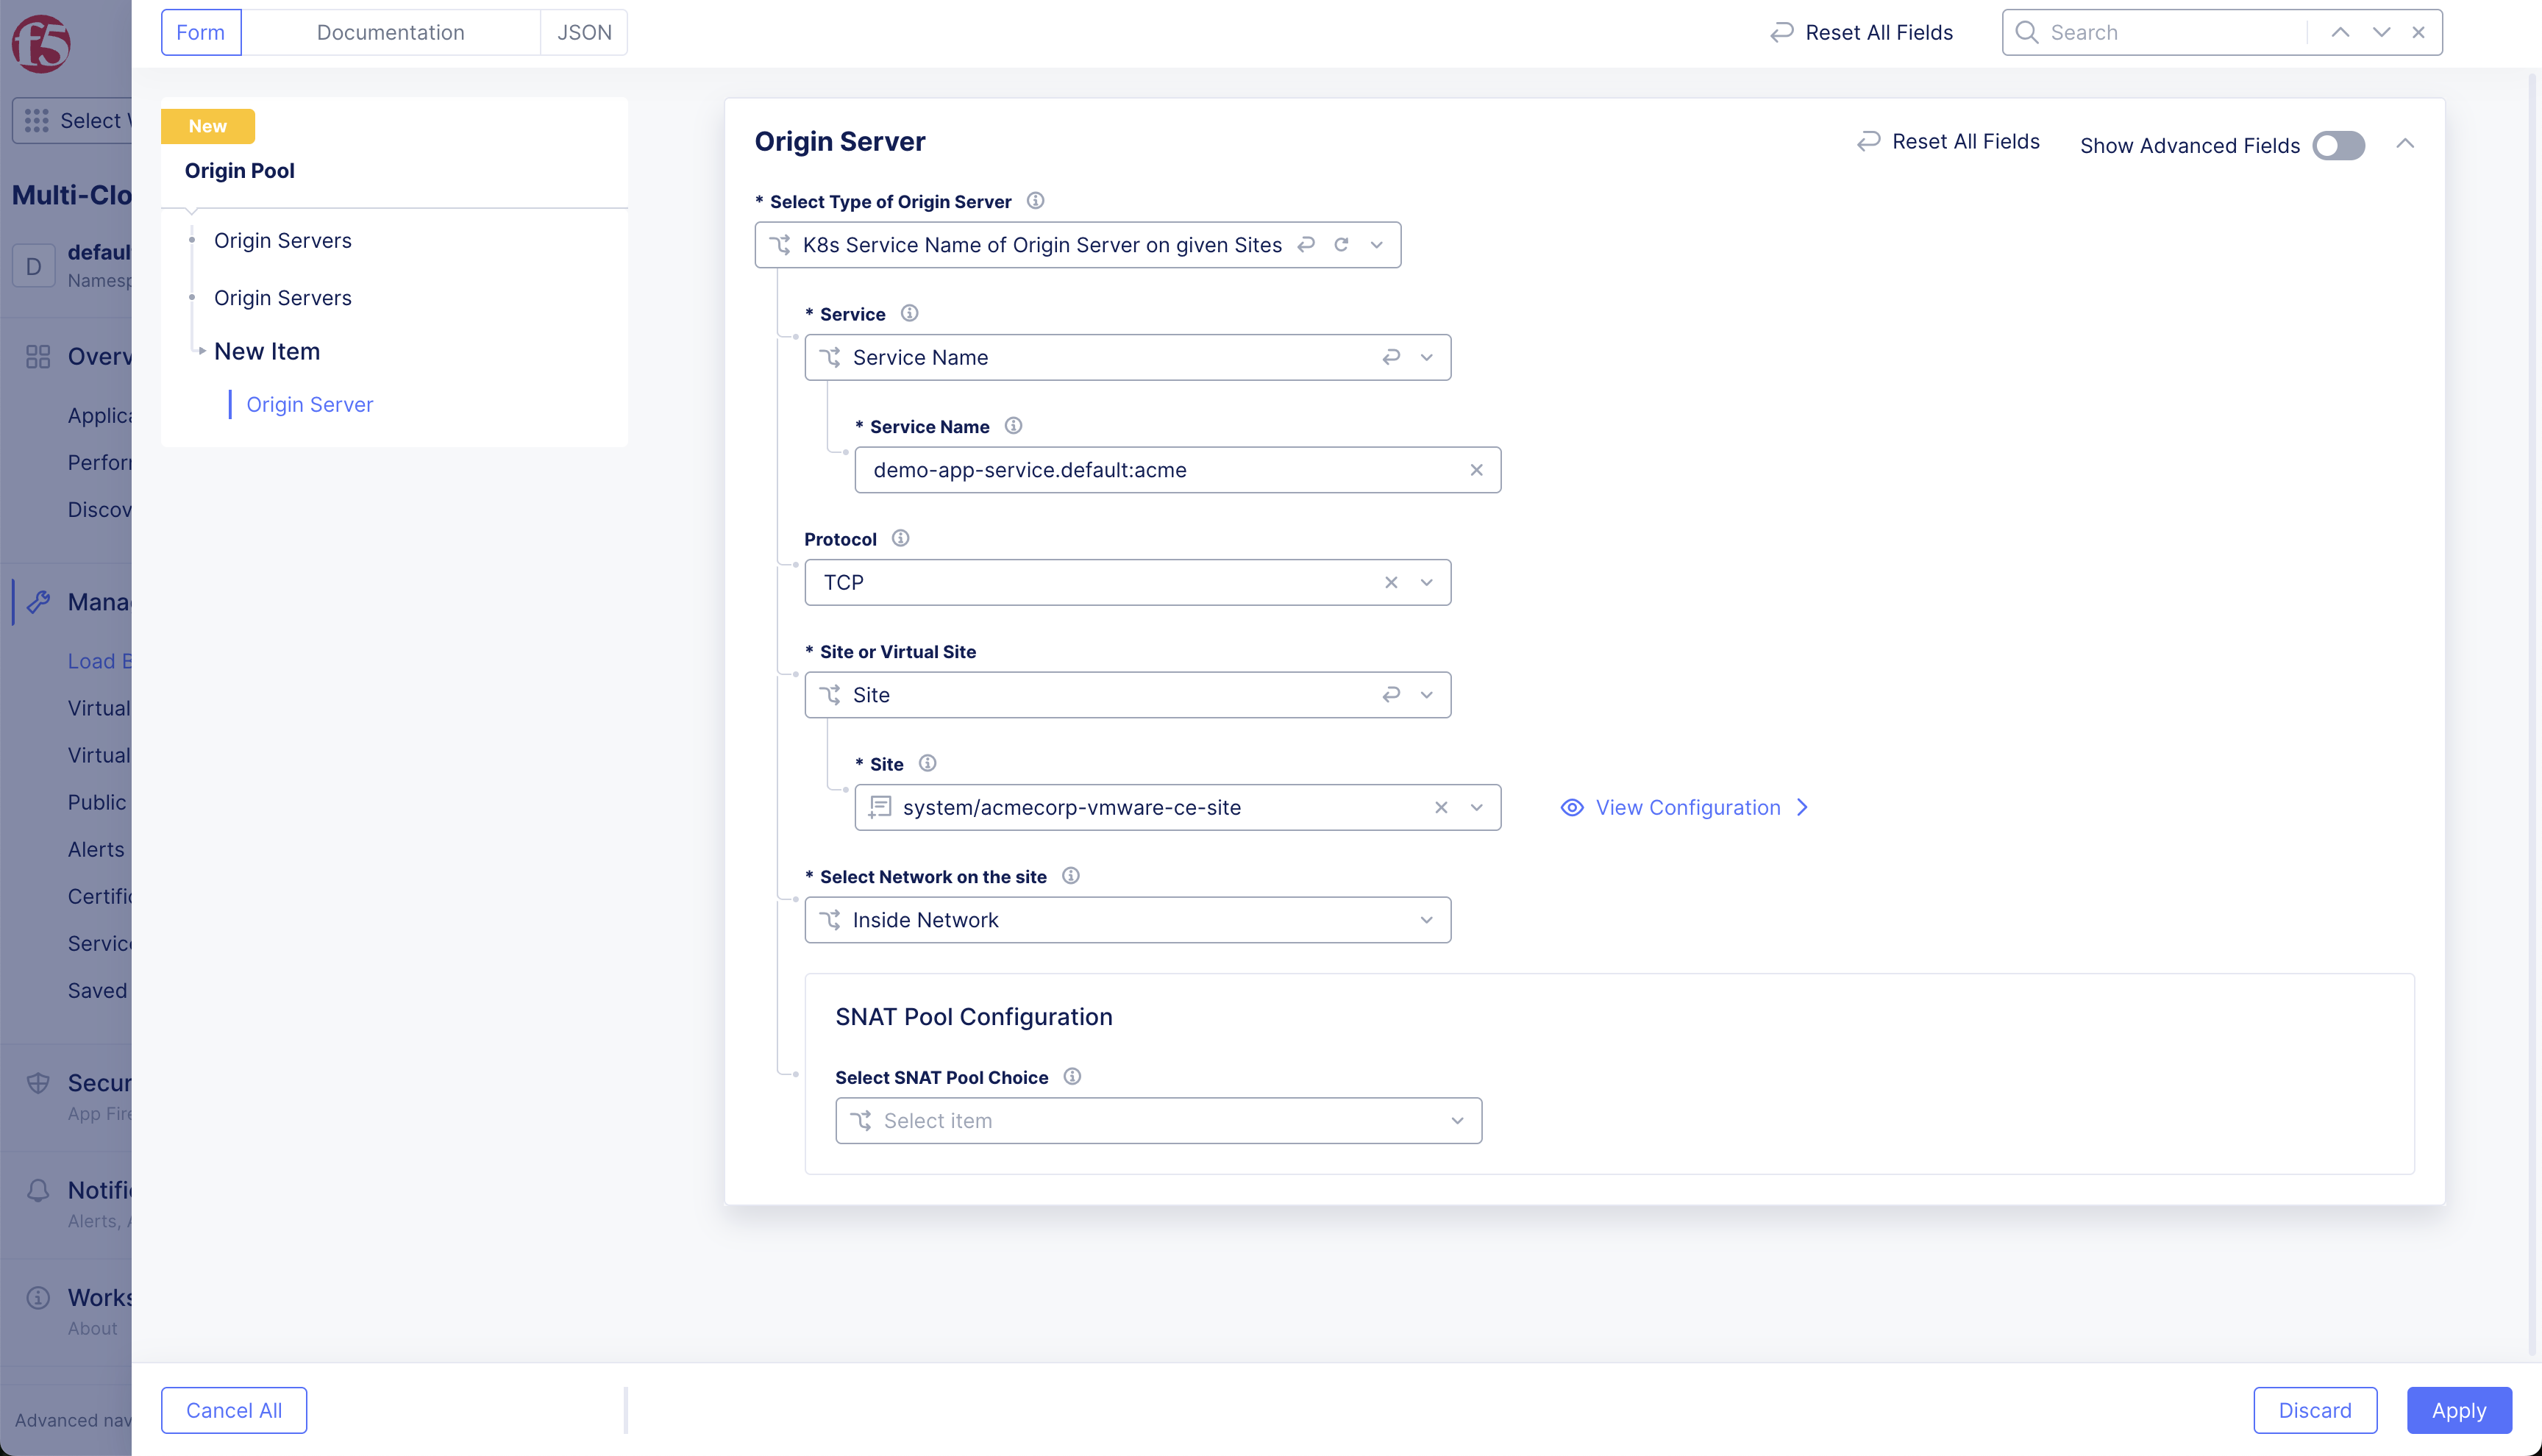Image resolution: width=2542 pixels, height=1456 pixels.
Task: Open the Select SNAT Pool Choice dropdown
Action: (x=1158, y=1121)
